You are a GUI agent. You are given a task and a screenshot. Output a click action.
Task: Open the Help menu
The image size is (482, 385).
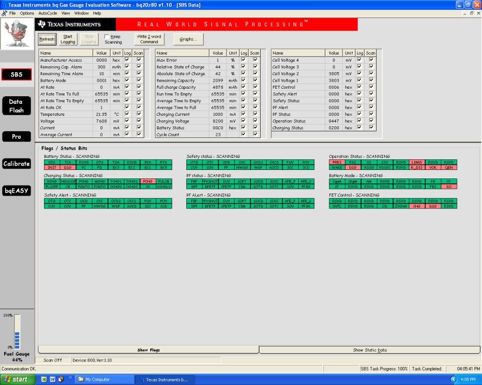tap(97, 13)
